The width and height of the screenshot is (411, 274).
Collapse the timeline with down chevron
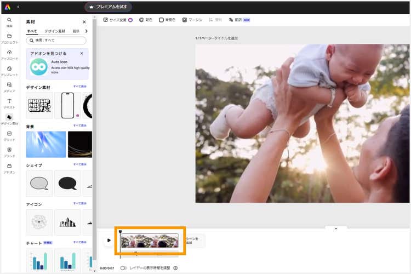click(336, 229)
